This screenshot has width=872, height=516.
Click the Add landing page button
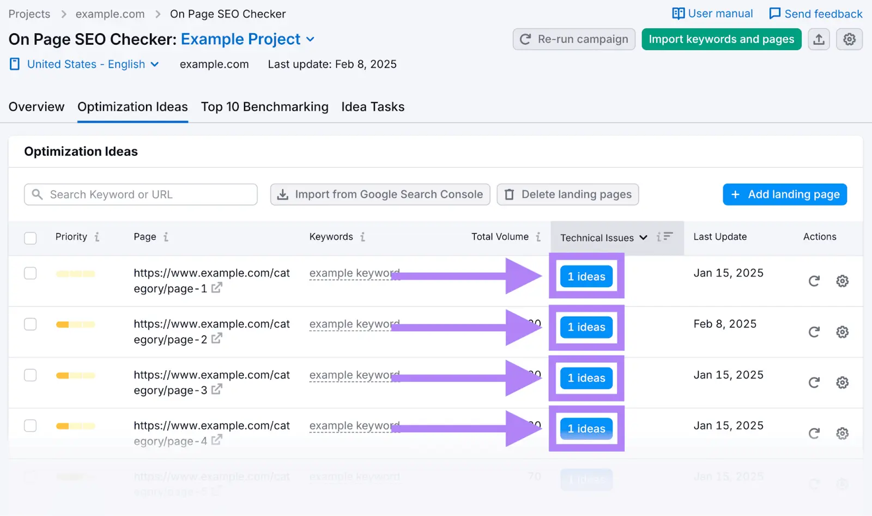pyautogui.click(x=784, y=194)
